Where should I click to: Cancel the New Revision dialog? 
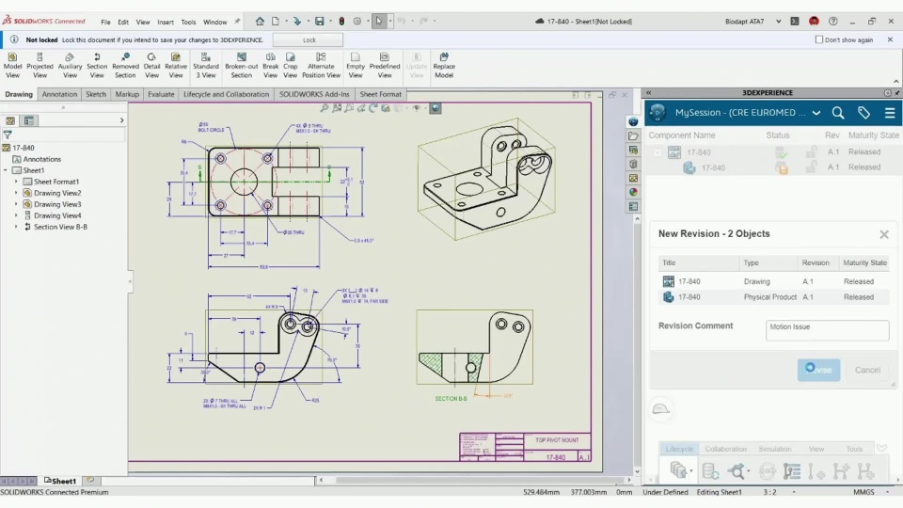pos(867,370)
